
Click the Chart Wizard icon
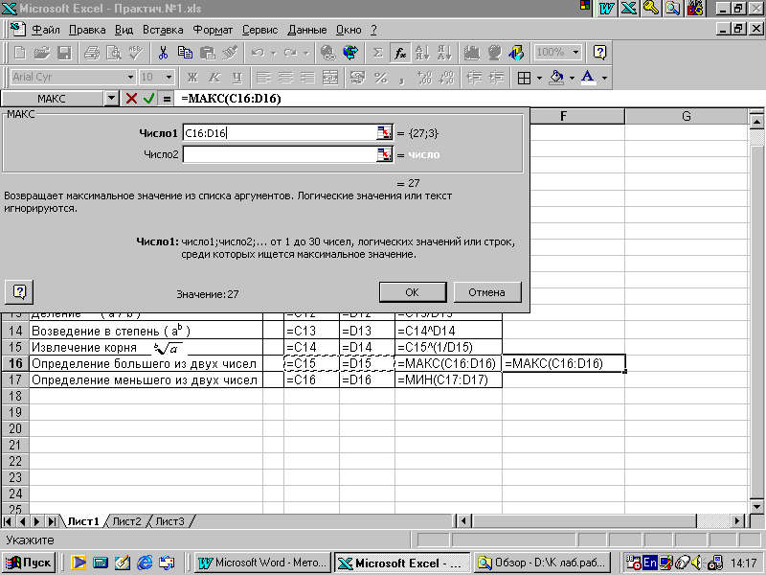472,53
